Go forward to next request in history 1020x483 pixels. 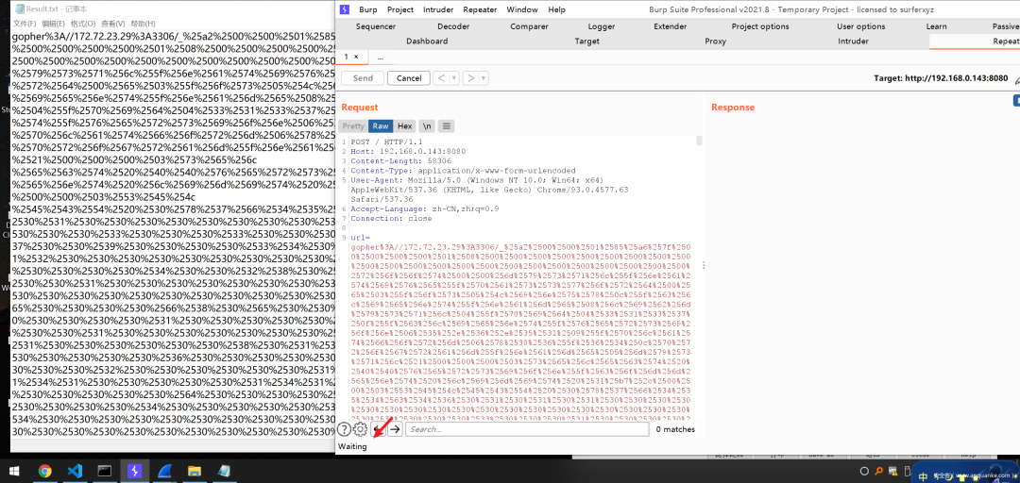(x=471, y=78)
